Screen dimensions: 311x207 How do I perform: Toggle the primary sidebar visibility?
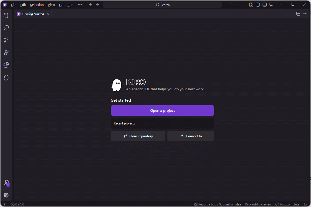click(258, 4)
